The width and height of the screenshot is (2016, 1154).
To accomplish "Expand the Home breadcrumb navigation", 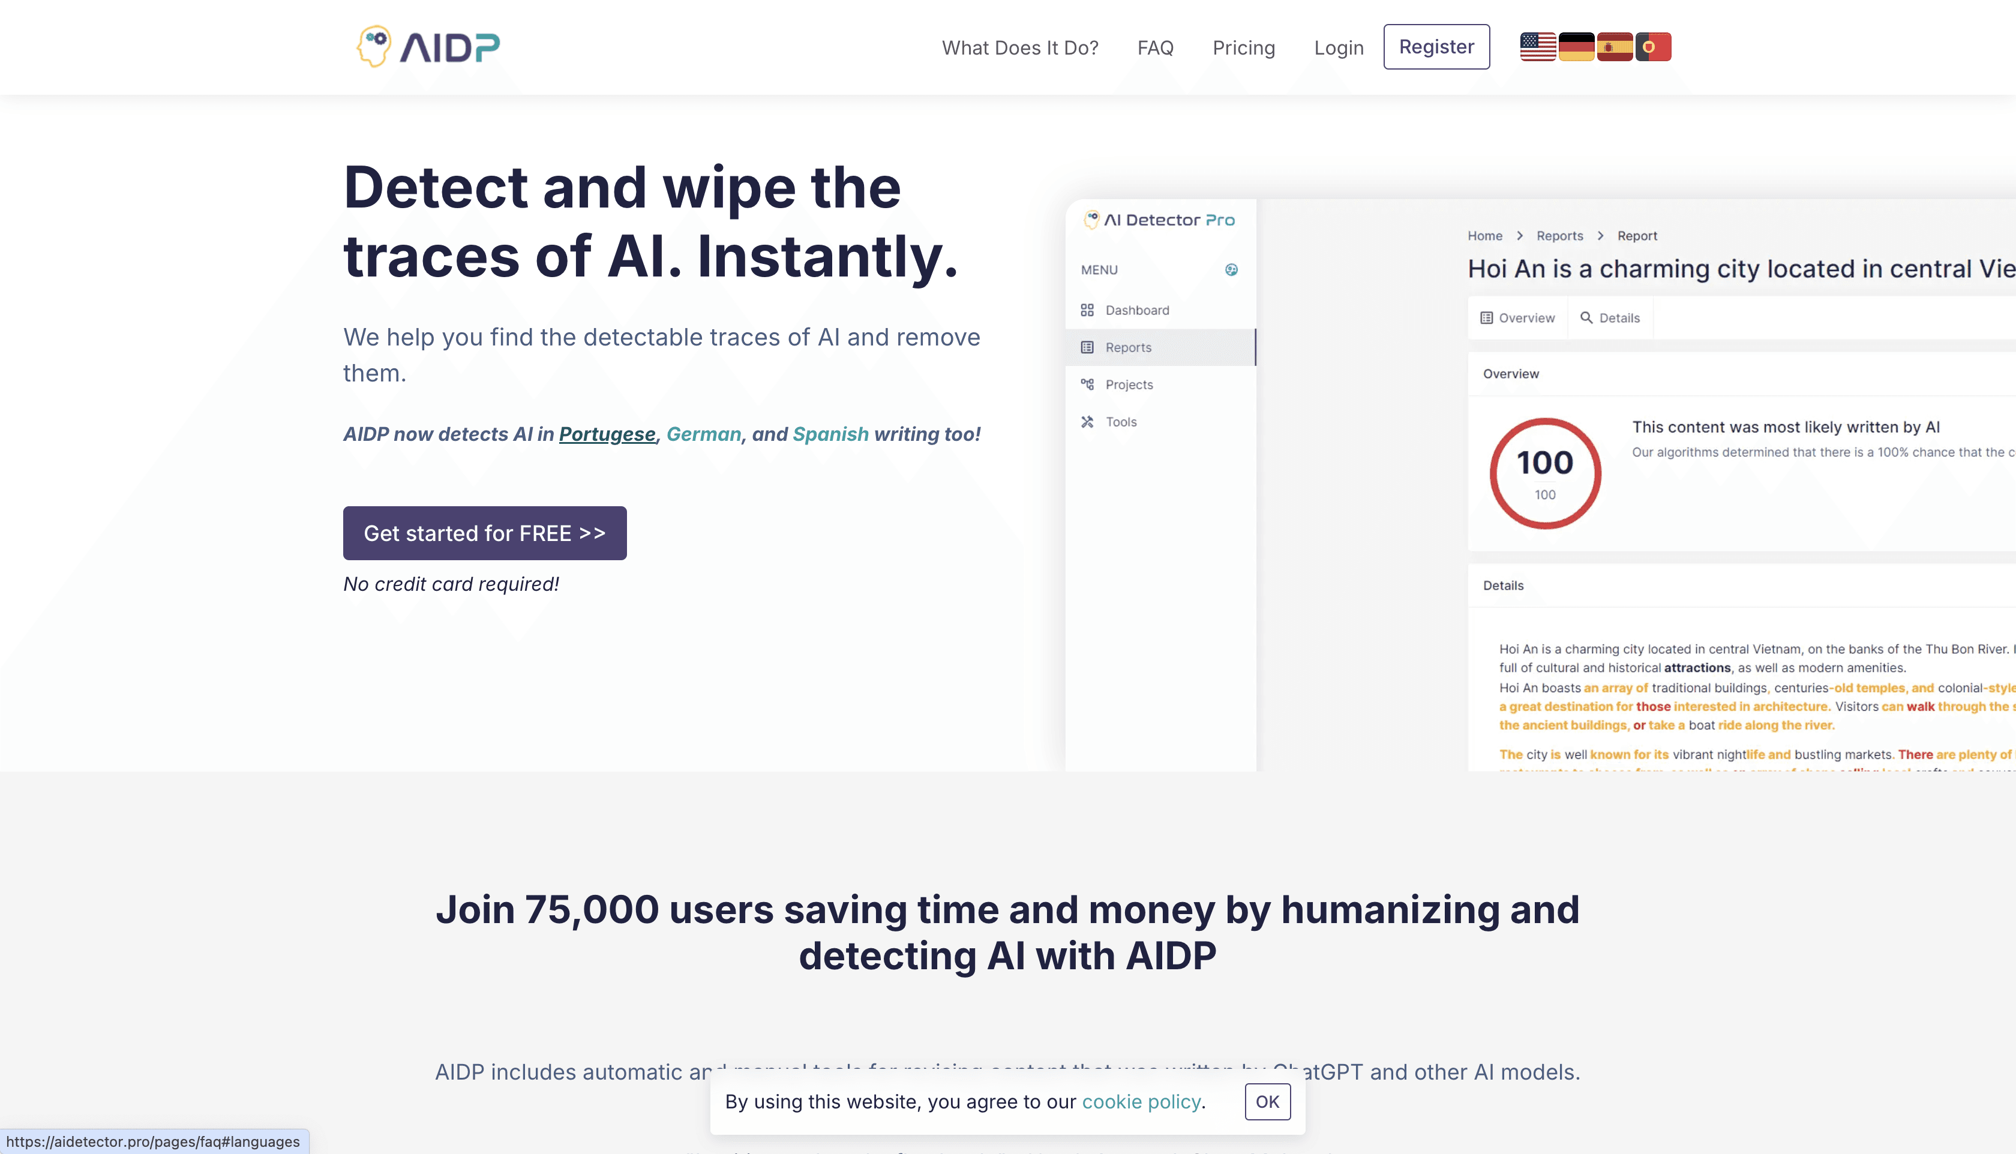I will (x=1484, y=235).
